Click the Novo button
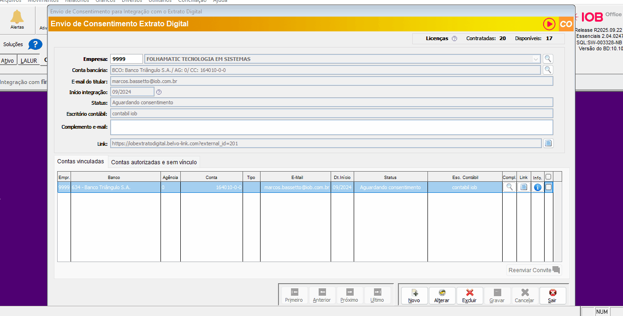The height and width of the screenshot is (316, 623). tap(414, 296)
